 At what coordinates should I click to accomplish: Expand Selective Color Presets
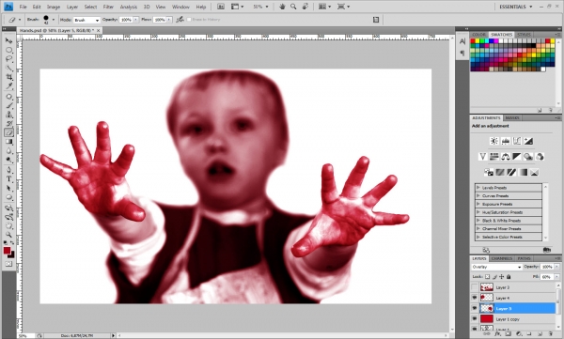[x=478, y=237]
